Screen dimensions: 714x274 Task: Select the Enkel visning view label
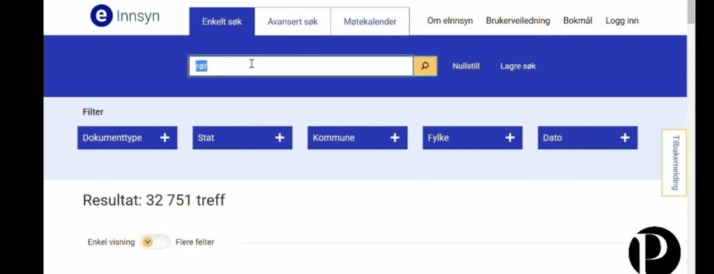[111, 242]
